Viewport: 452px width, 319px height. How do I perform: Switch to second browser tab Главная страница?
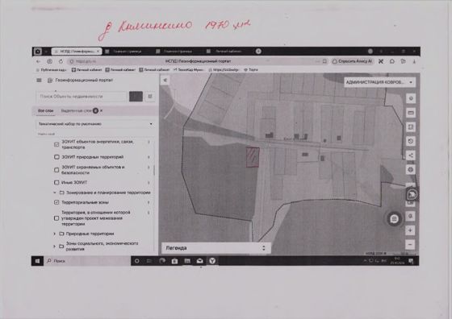click(x=128, y=52)
